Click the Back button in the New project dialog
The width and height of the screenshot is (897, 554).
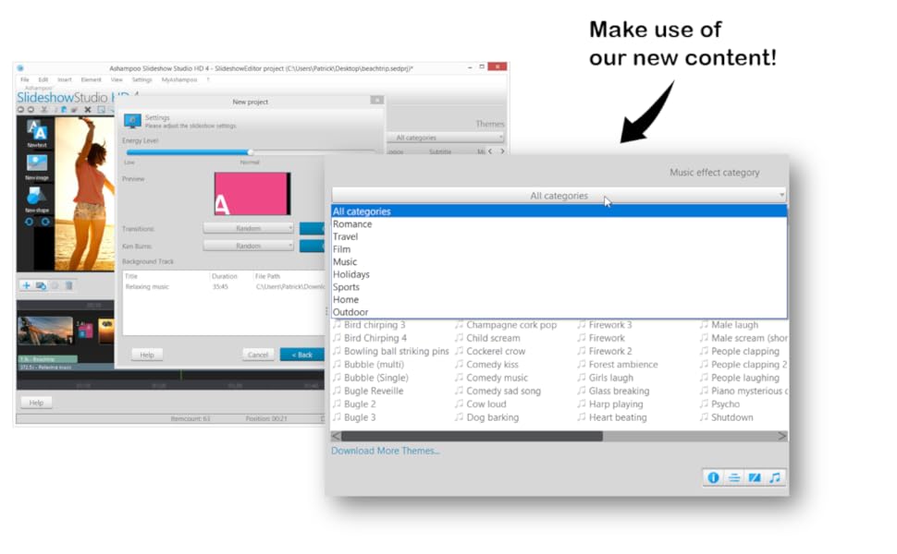click(302, 355)
